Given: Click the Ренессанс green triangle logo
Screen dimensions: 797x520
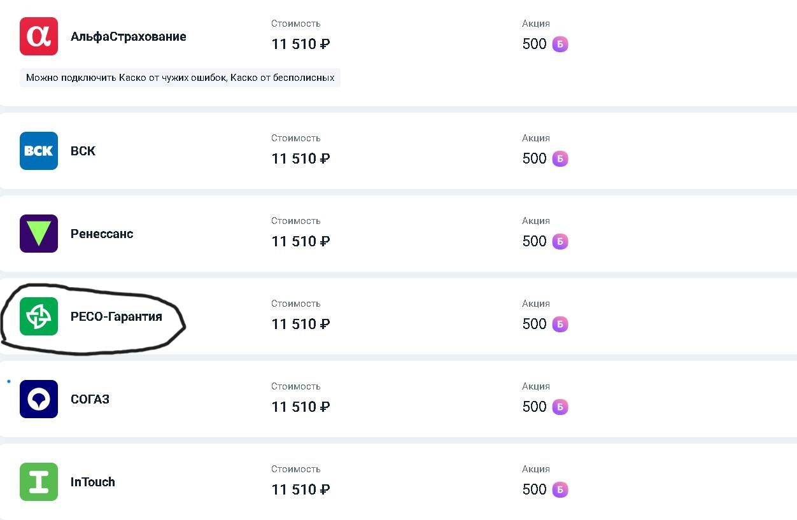Looking at the screenshot, I should pyautogui.click(x=39, y=234).
